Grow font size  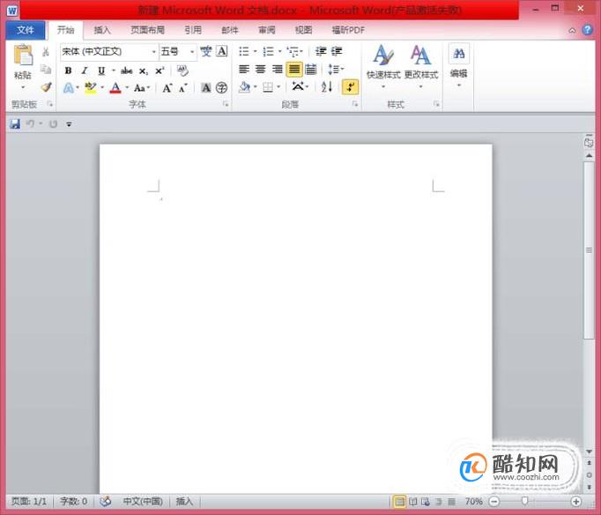167,88
